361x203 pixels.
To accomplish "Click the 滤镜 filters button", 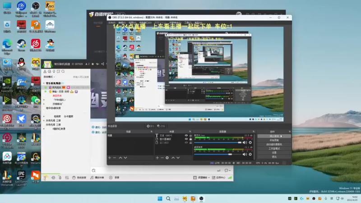I will (161, 126).
